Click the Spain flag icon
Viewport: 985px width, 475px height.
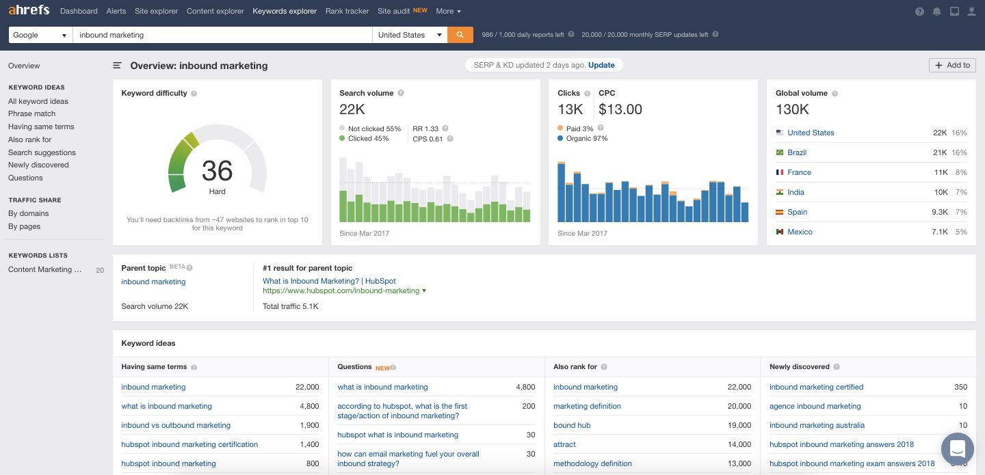point(780,212)
